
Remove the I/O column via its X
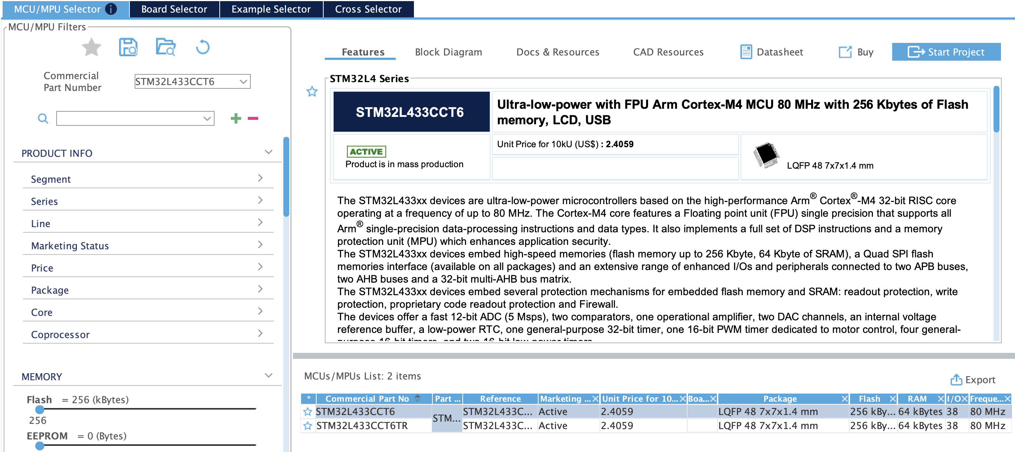[964, 399]
